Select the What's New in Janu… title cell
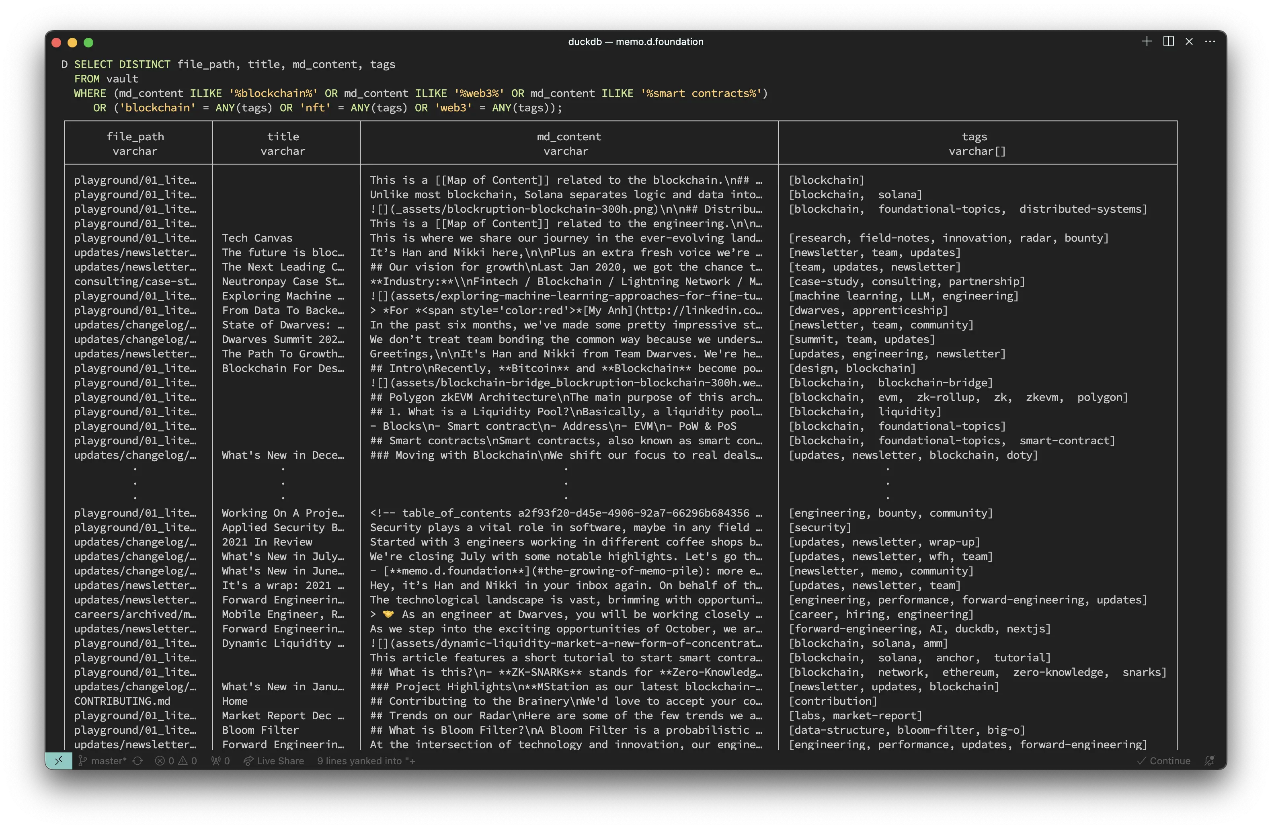The height and width of the screenshot is (829, 1272). click(283, 686)
